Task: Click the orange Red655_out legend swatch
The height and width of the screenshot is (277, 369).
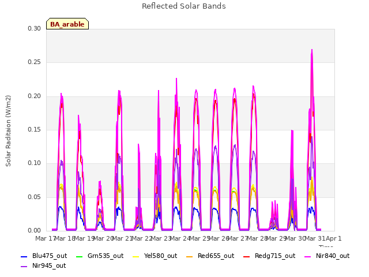Action: [x=190, y=257]
